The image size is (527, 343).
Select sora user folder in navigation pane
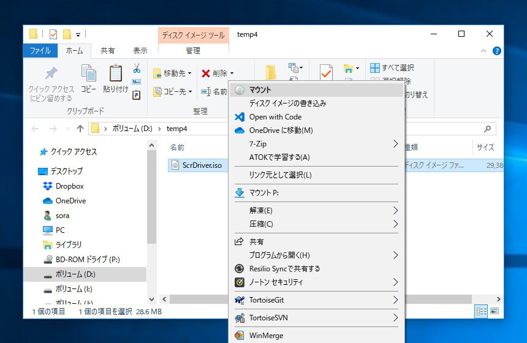tap(62, 216)
